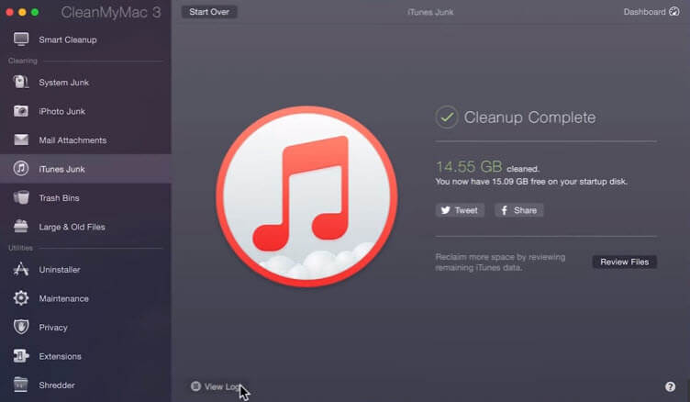Click the help question mark icon
This screenshot has width=690, height=402.
pos(670,386)
